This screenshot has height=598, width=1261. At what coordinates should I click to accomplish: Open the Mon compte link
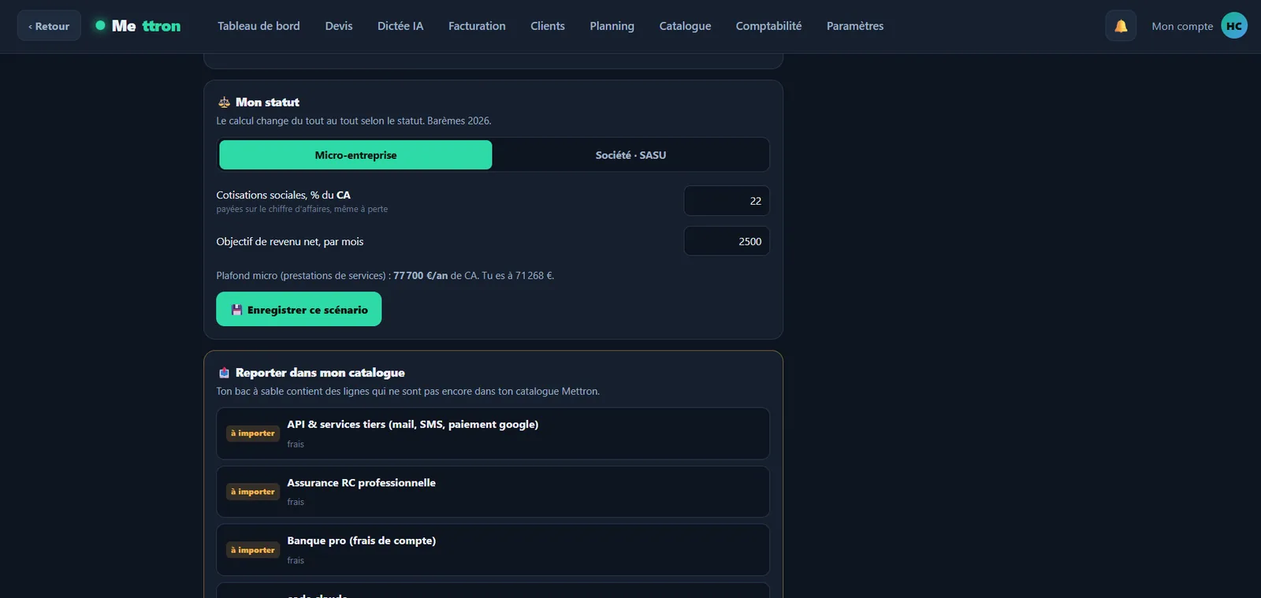coord(1182,26)
